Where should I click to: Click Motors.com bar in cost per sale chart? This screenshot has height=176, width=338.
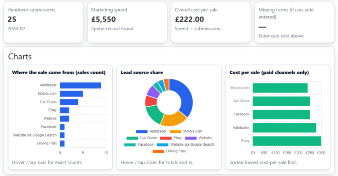click(x=280, y=88)
